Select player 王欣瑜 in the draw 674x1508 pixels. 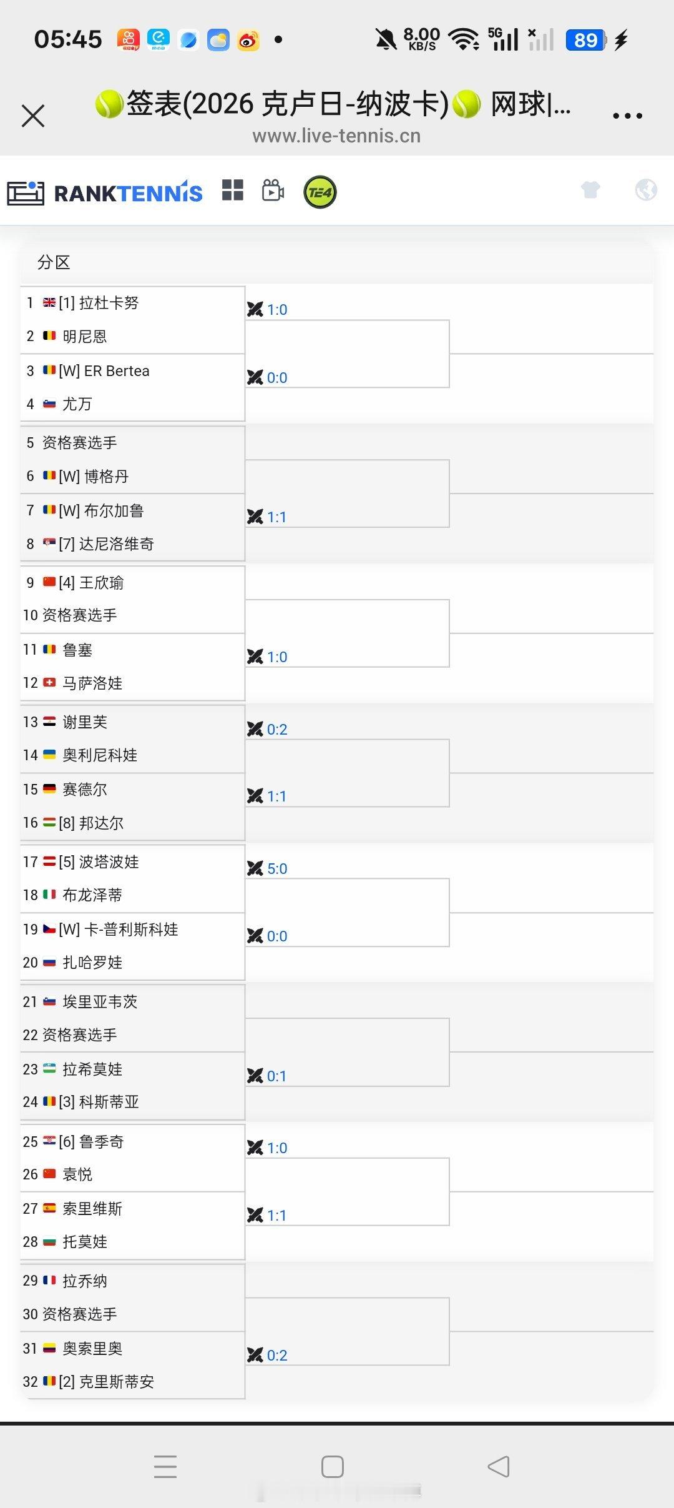tap(100, 582)
